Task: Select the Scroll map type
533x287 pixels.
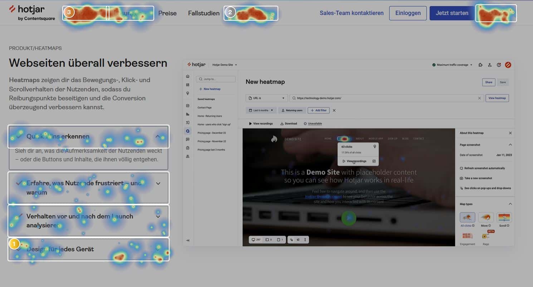Action: [504, 220]
